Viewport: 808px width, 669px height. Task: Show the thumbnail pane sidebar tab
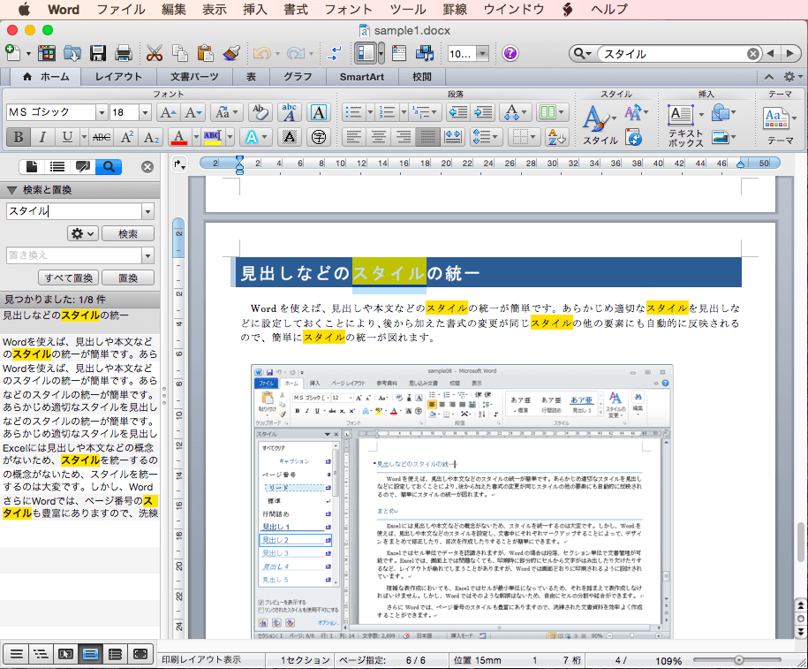point(32,167)
